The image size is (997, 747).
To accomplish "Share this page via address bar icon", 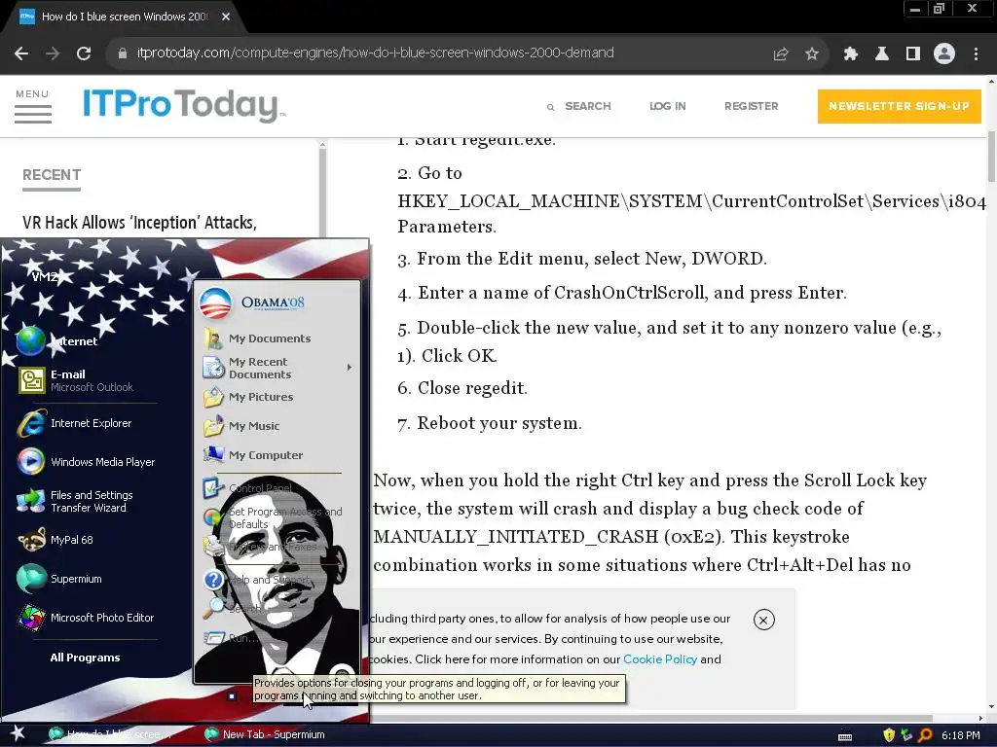I will (x=780, y=54).
